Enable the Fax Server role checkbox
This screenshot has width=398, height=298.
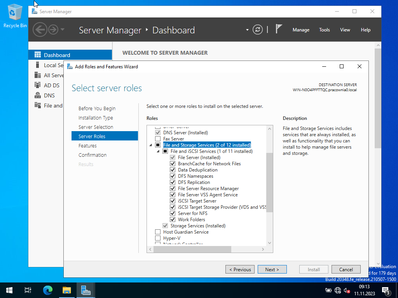[x=158, y=139]
